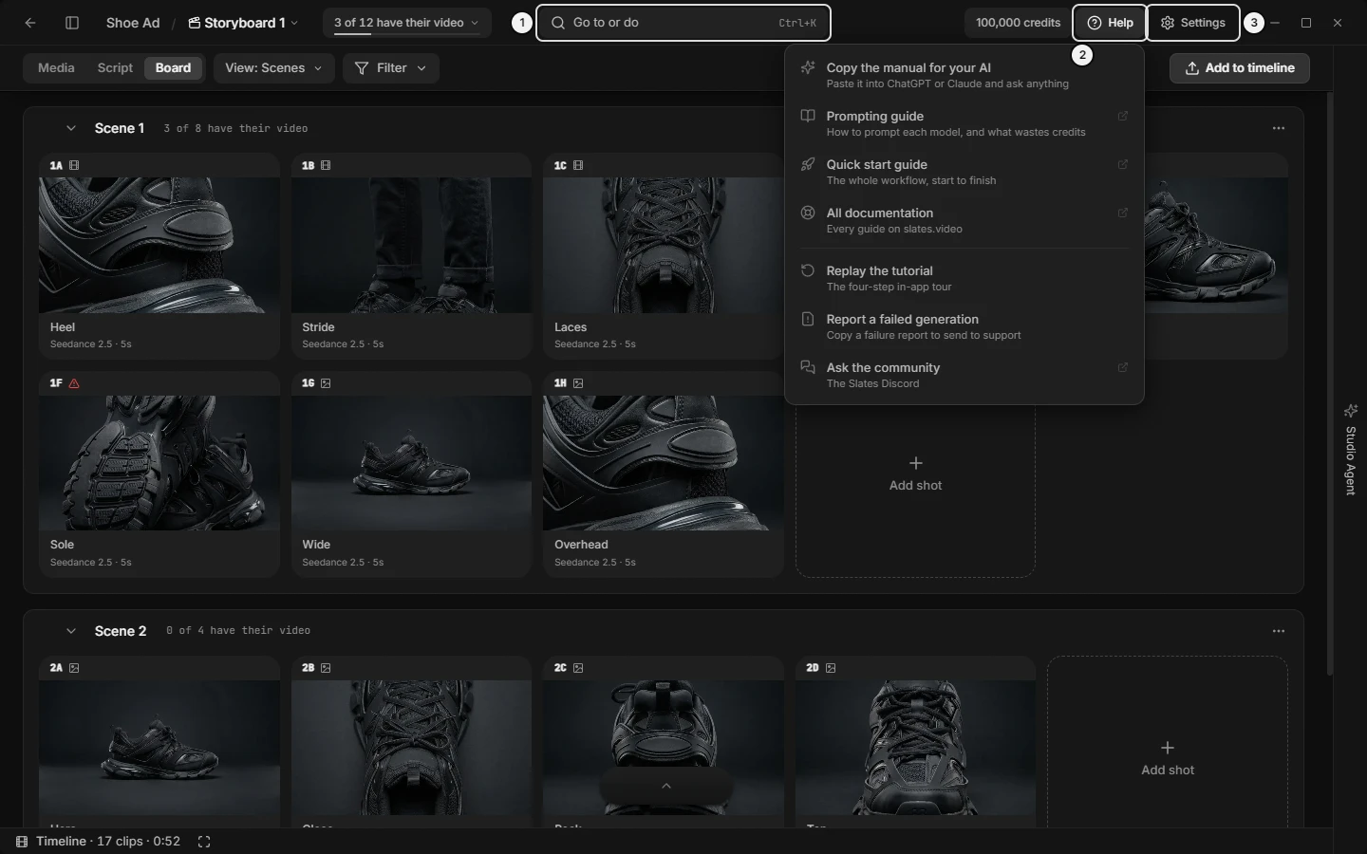This screenshot has height=854, width=1367.
Task: Open the Timeline bar at the bottom
Action: [x=99, y=842]
